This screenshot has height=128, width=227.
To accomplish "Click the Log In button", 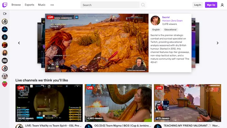I will click(x=197, y=5).
